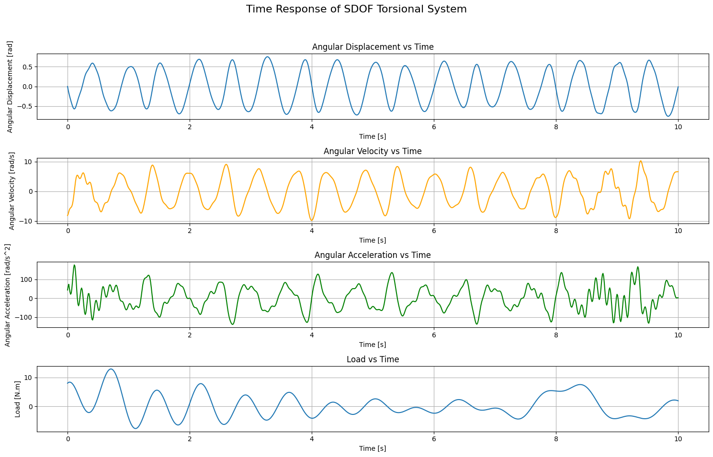Click the 'Load [N.m]' y-axis label
713x457 pixels.
[18, 399]
